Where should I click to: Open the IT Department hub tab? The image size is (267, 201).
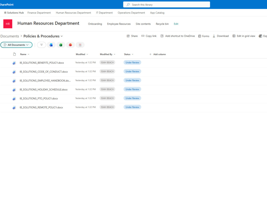pos(104,13)
